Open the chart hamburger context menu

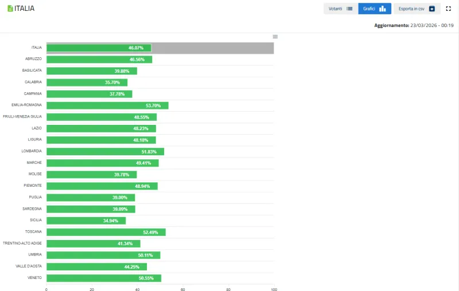pos(275,37)
